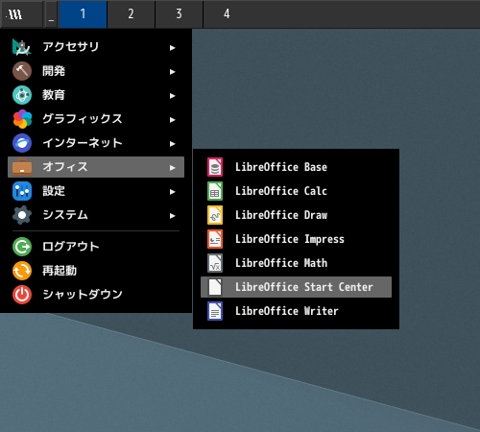Expand the インターネット submenu arrow
This screenshot has height=432, width=480.
pos(173,144)
